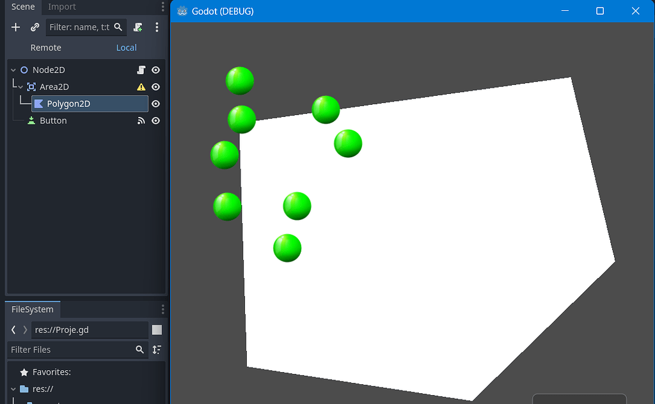Click the warning icon next to Area2D
The height and width of the screenshot is (404, 655).
(x=141, y=86)
